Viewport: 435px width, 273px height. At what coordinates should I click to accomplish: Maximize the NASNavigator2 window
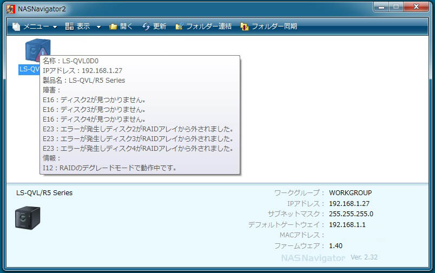click(396, 6)
